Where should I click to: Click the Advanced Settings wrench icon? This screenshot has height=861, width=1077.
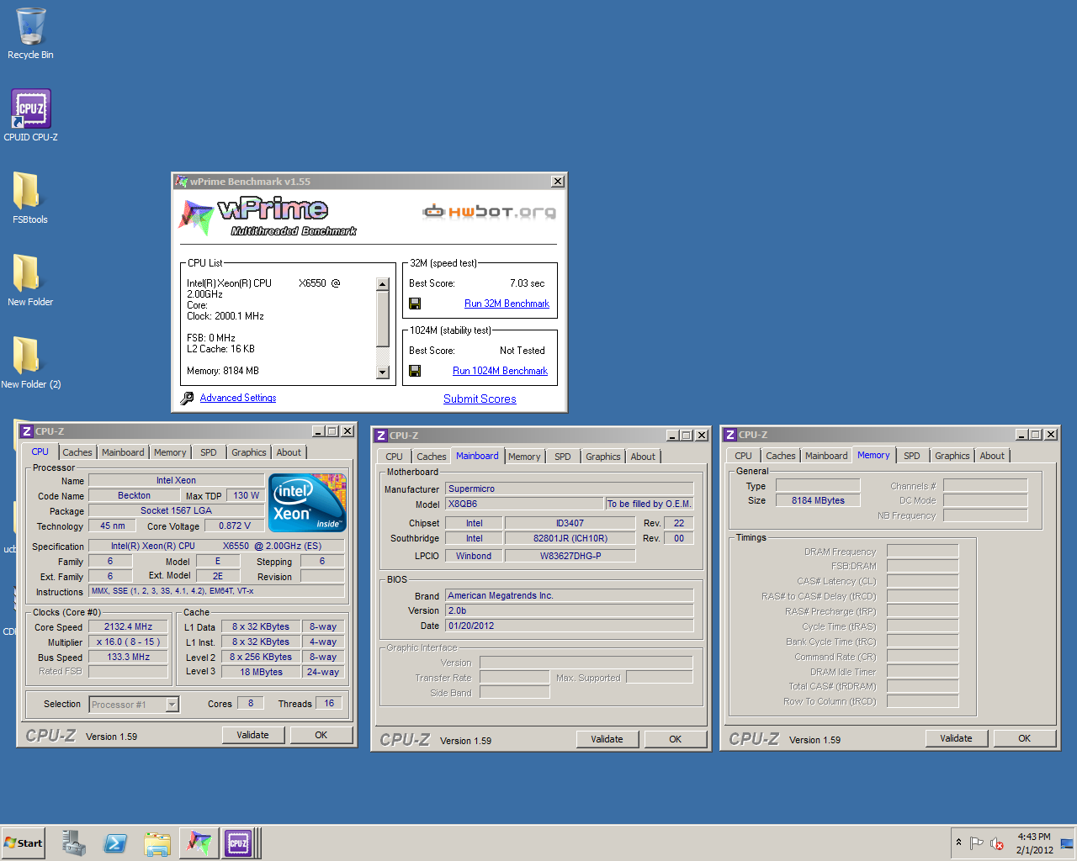pos(187,399)
